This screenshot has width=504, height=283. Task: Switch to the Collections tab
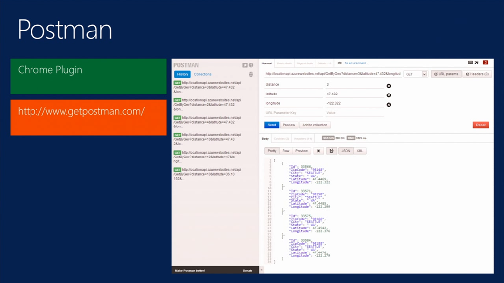click(x=202, y=74)
